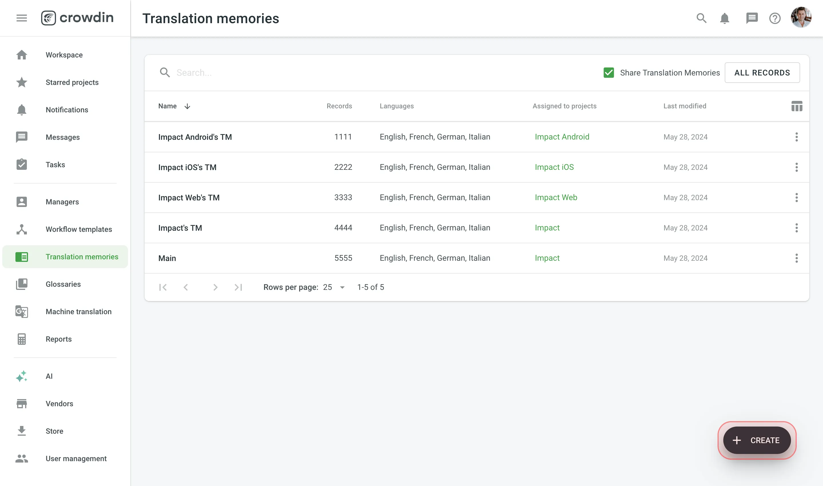Click the Workspace home icon
Viewport: 823px width, 486px height.
click(x=22, y=55)
